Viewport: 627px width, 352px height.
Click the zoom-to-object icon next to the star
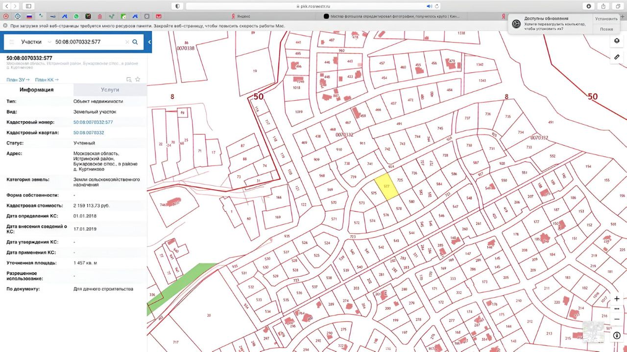point(129,79)
